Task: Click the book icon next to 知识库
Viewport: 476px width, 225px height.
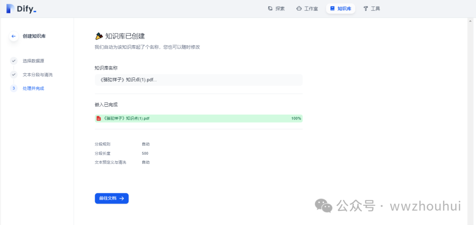Action: [332, 8]
